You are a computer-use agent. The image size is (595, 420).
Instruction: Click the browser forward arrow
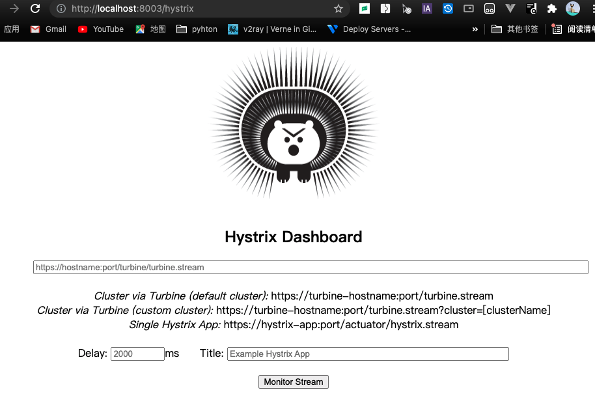14,8
